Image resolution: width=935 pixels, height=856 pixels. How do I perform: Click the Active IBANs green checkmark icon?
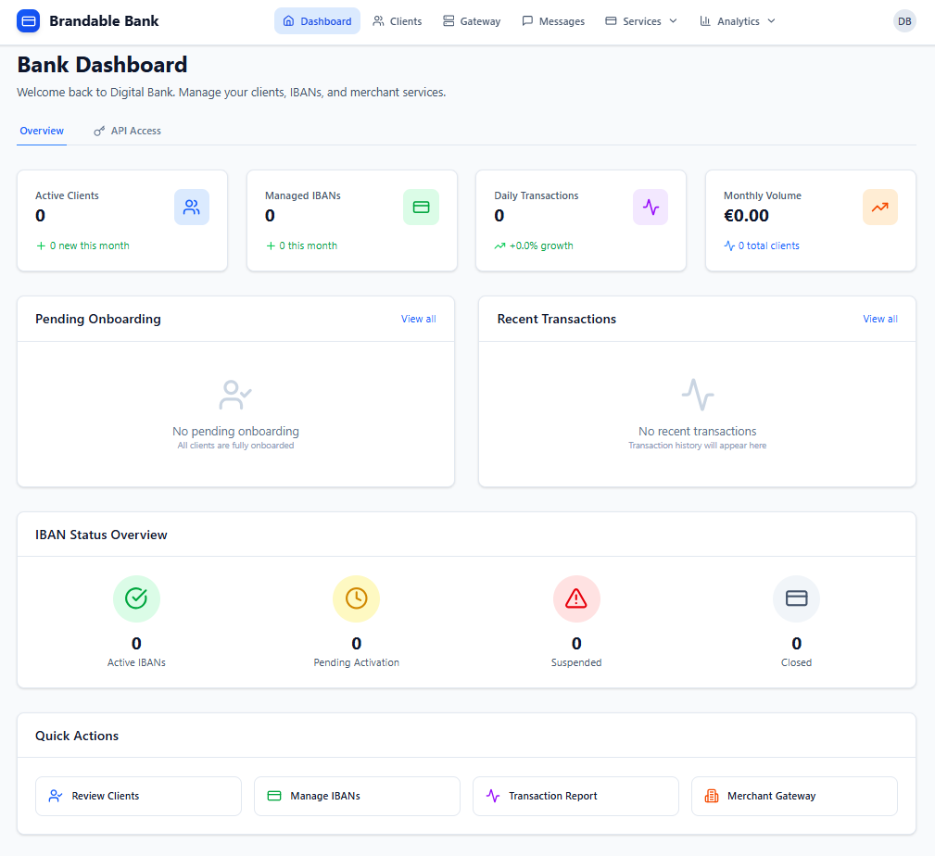[x=136, y=598]
